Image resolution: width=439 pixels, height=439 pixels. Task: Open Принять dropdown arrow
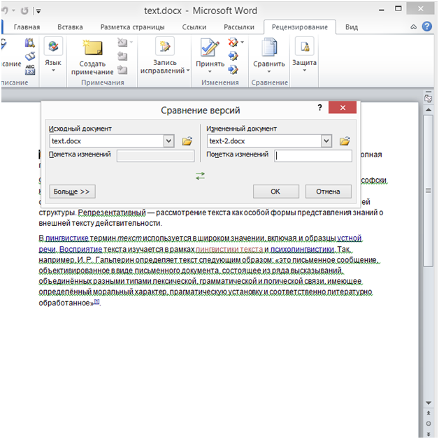coord(210,72)
